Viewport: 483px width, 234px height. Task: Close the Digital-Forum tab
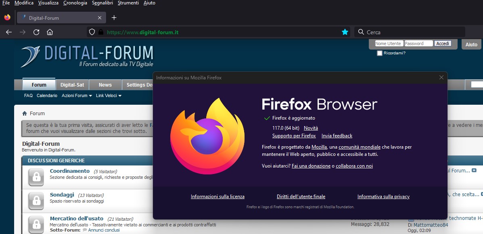pos(100,18)
